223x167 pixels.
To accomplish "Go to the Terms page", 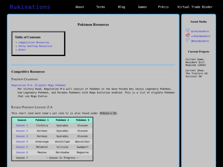I will 100,7.
